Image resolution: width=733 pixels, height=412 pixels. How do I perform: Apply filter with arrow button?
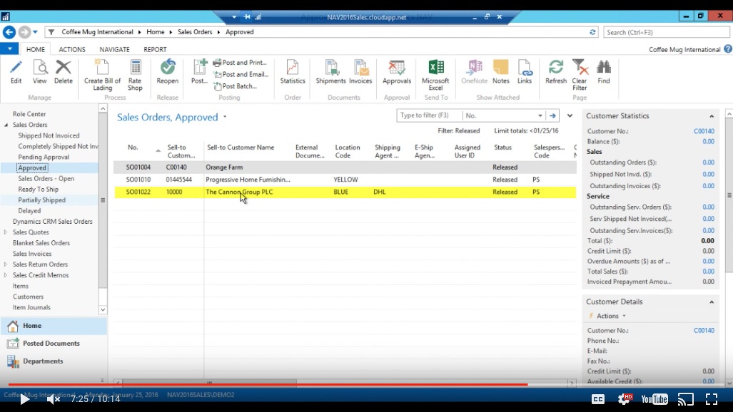(x=552, y=115)
